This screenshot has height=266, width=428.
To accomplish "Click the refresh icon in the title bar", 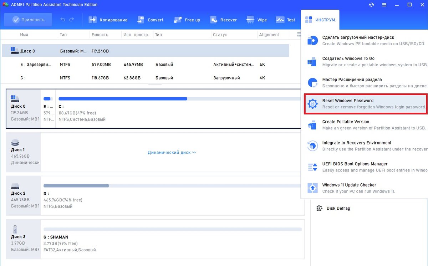I will pos(372,5).
